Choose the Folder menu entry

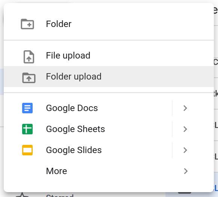(x=109, y=24)
